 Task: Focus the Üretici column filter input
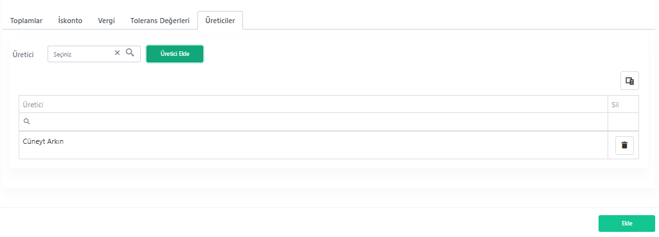coord(319,122)
